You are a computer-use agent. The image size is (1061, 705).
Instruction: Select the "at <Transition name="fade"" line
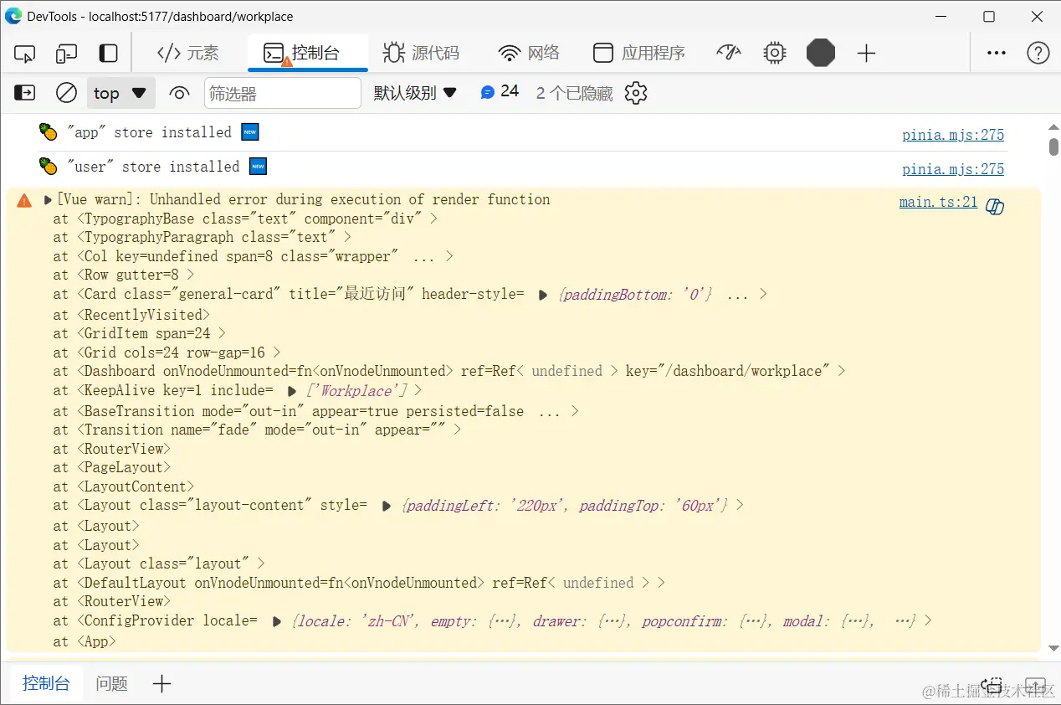click(x=257, y=430)
